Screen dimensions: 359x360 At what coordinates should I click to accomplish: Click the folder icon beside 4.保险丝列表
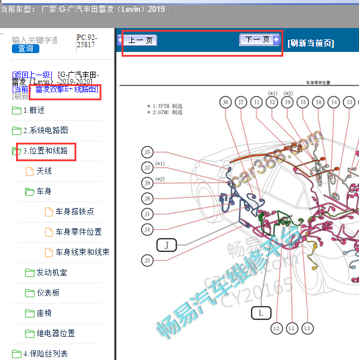click(17, 354)
